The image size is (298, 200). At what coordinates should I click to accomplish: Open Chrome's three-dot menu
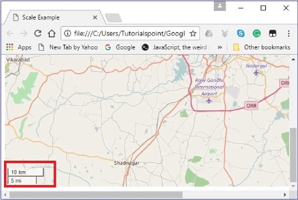pyautogui.click(x=289, y=33)
